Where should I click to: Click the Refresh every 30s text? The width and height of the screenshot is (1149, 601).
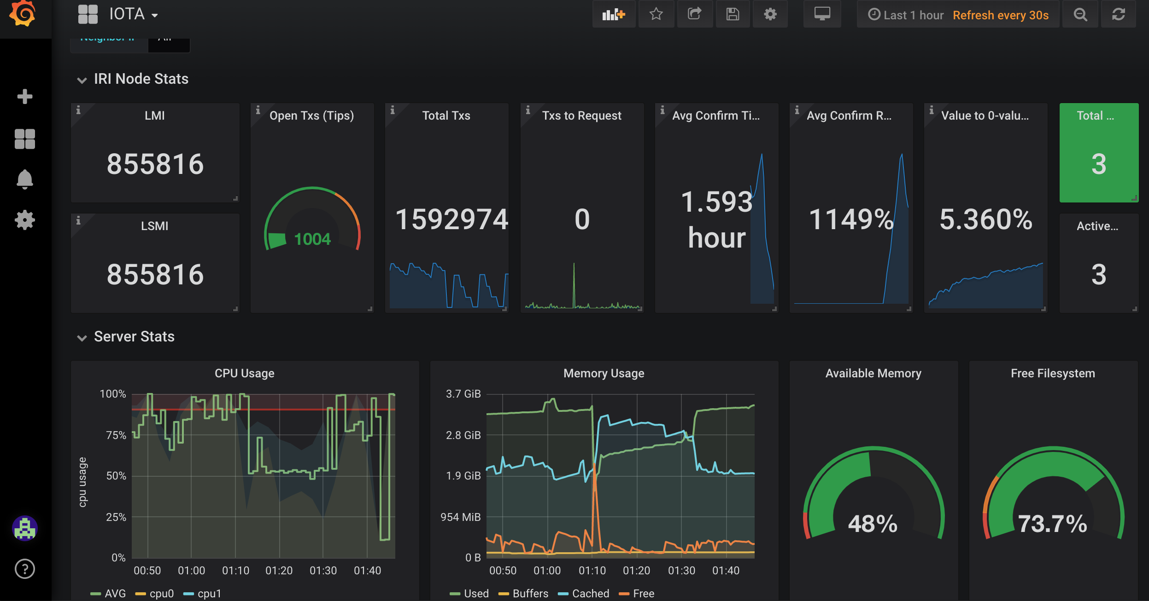click(x=1001, y=15)
